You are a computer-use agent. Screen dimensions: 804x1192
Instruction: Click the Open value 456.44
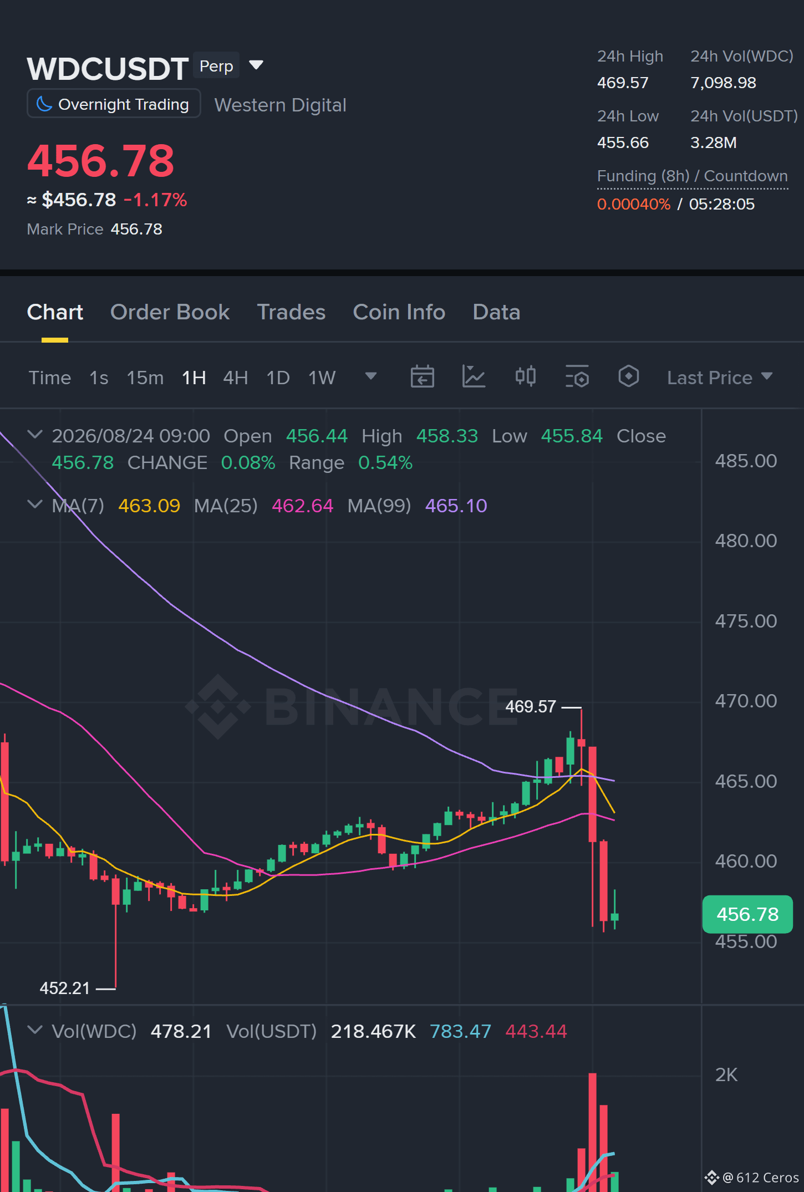coord(317,436)
